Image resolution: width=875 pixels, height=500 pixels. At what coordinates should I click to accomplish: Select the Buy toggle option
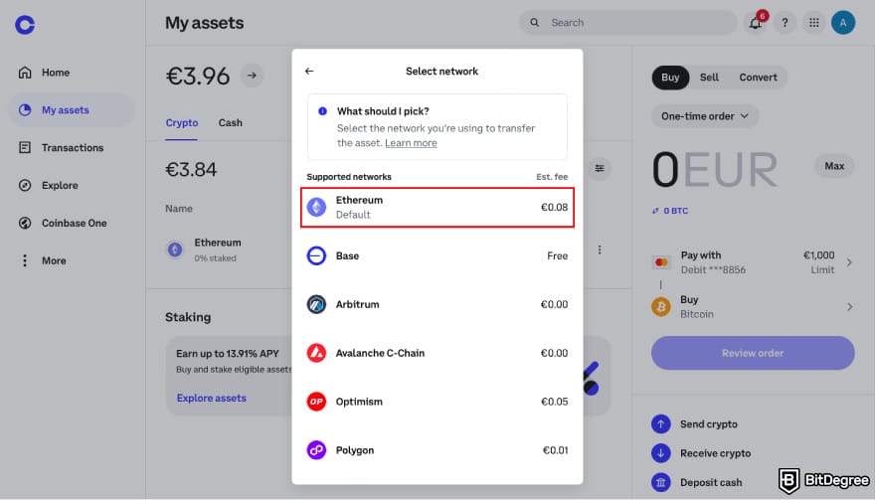pyautogui.click(x=670, y=78)
